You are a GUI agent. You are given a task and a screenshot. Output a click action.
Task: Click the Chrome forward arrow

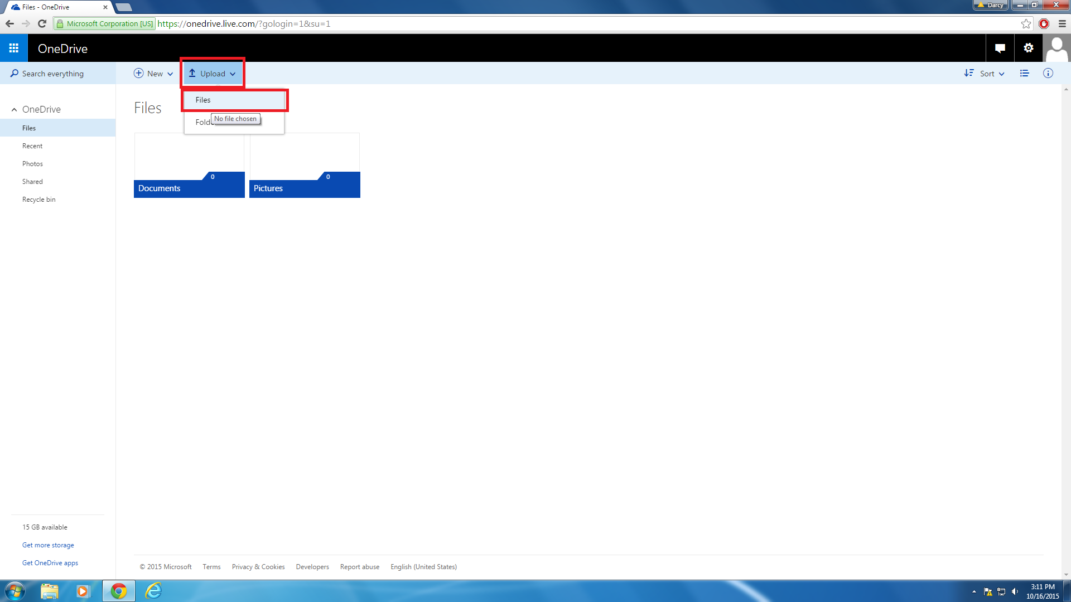tap(26, 23)
